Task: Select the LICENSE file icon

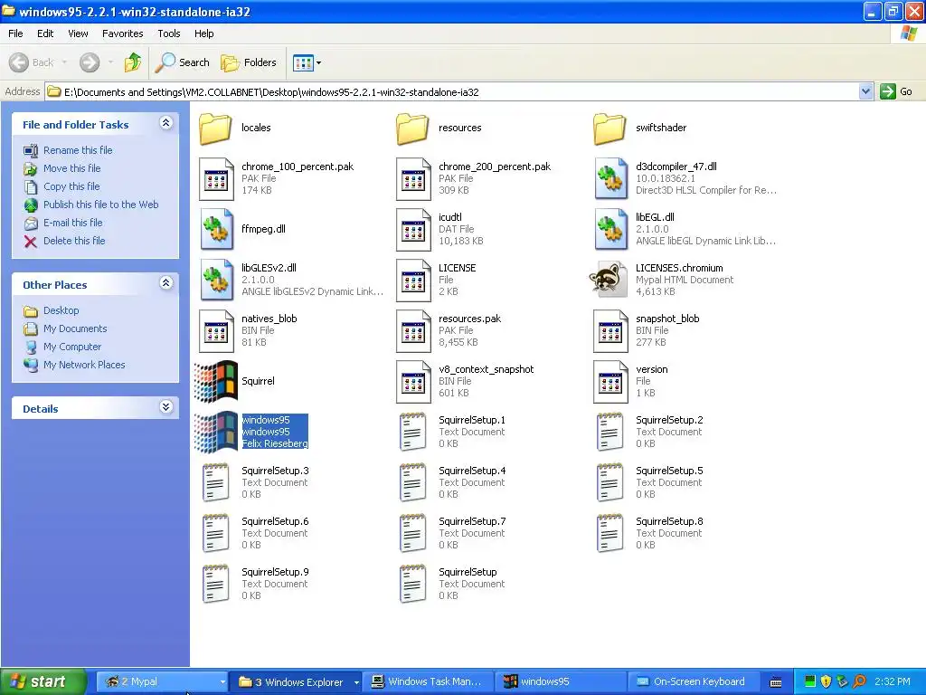Action: (412, 281)
